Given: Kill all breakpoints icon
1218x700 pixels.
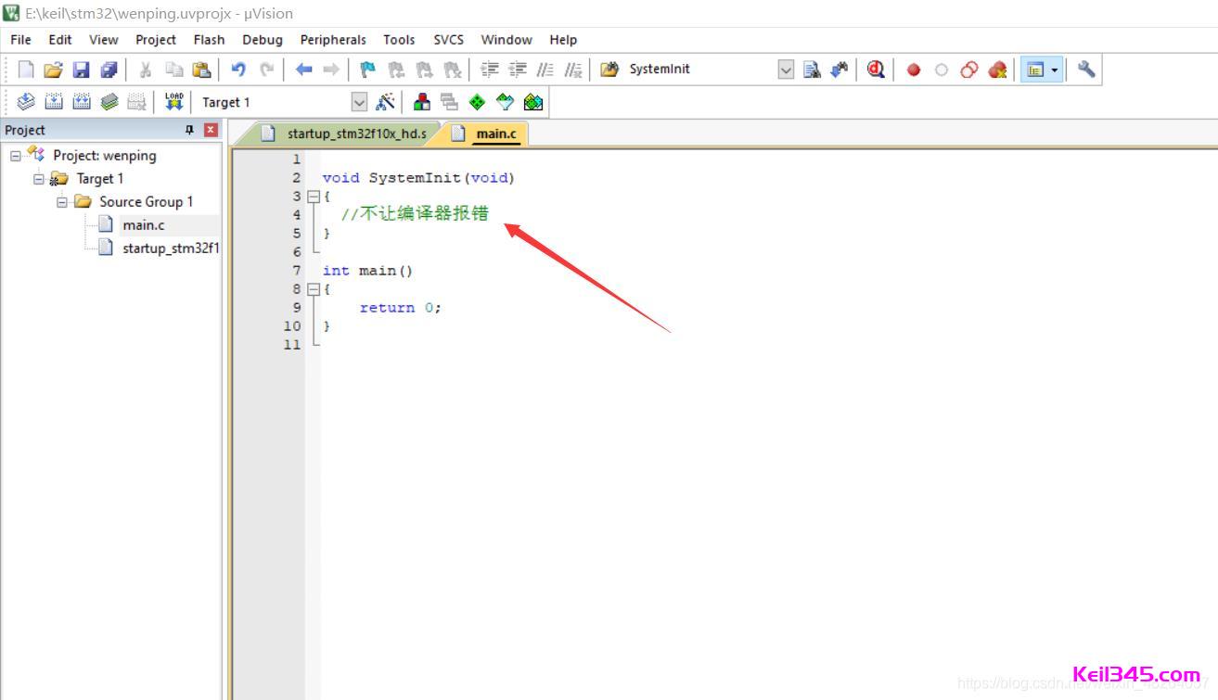Looking at the screenshot, I should coord(997,70).
